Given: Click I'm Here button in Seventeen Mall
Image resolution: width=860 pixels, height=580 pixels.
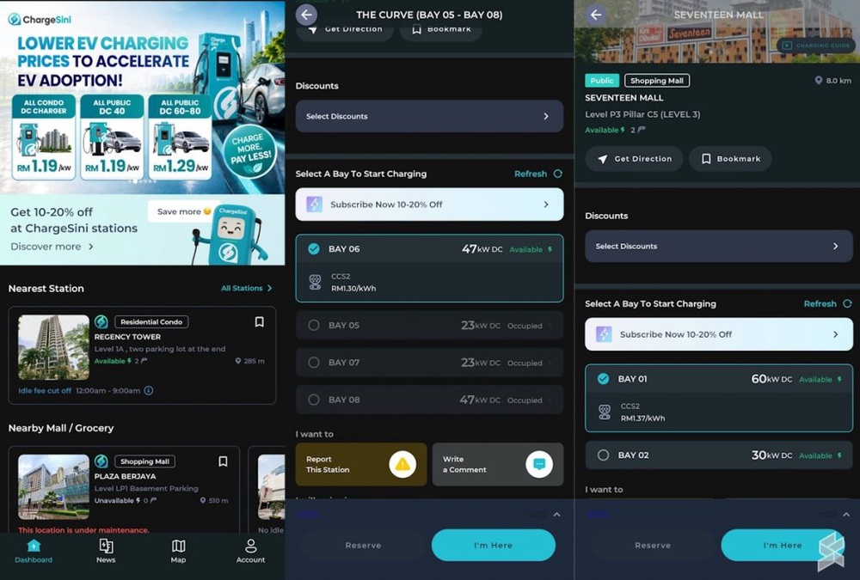Looking at the screenshot, I should (783, 546).
